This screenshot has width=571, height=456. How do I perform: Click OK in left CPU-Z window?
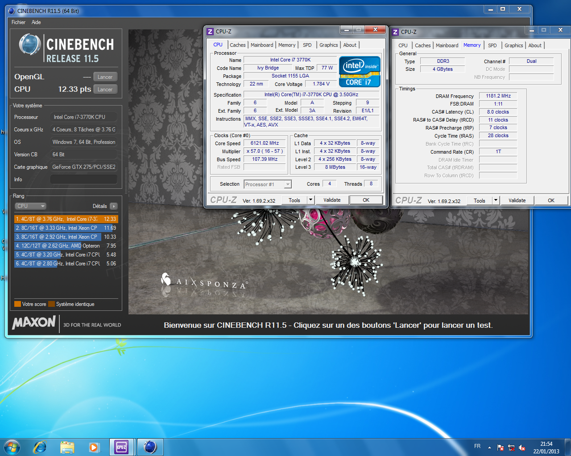[x=366, y=200]
